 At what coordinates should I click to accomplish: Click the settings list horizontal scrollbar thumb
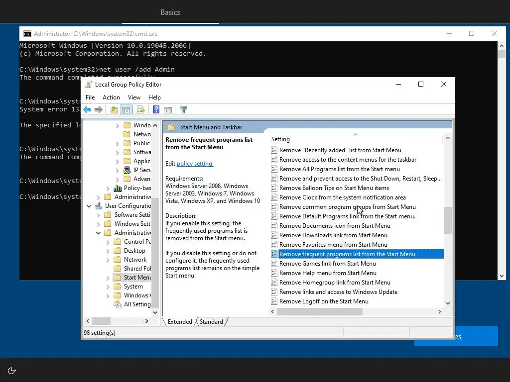pyautogui.click(x=320, y=311)
